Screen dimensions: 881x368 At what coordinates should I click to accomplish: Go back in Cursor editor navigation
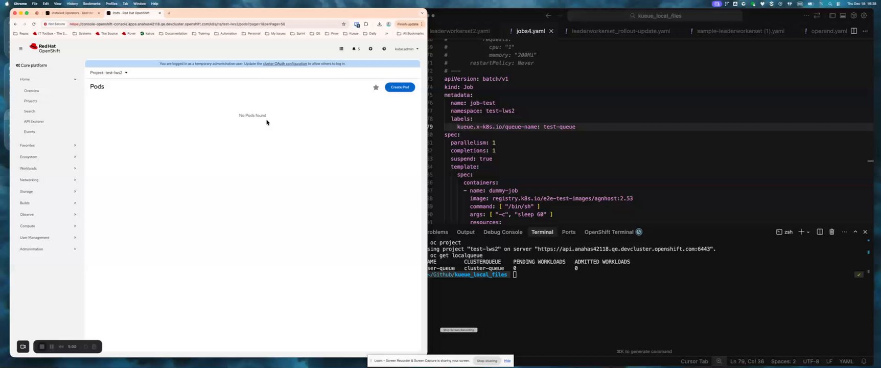548,16
